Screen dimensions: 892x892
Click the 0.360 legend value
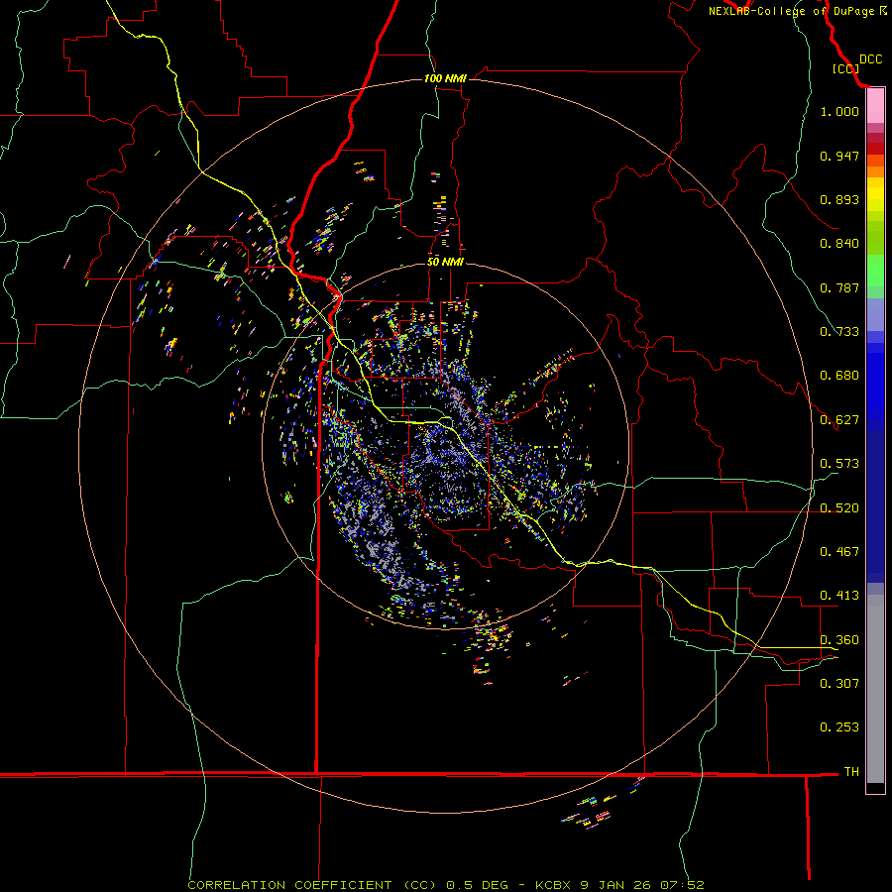click(839, 640)
